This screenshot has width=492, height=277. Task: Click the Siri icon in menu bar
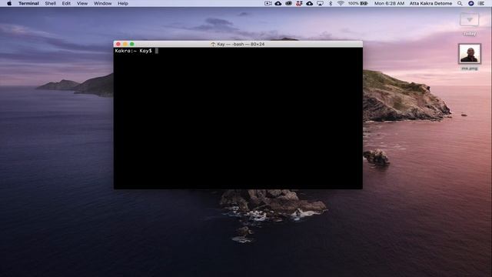point(471,3)
